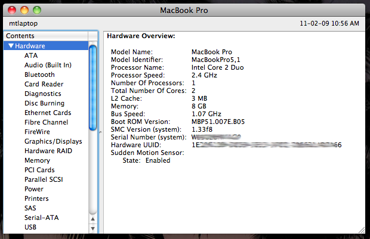
Task: Click the Serial Number (system) label
Action: pyautogui.click(x=149, y=137)
